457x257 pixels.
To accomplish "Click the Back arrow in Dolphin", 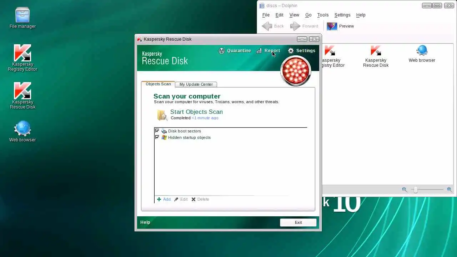I will click(273, 26).
